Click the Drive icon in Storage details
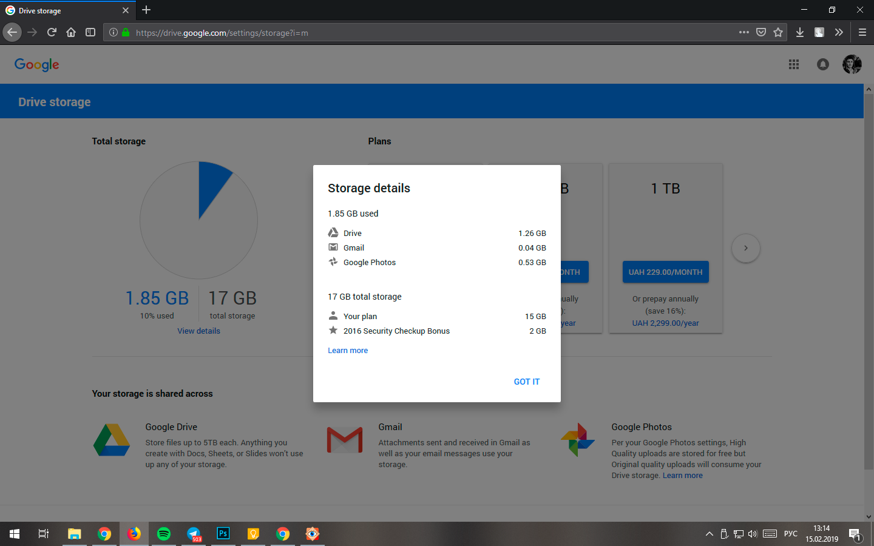874x546 pixels. point(333,232)
